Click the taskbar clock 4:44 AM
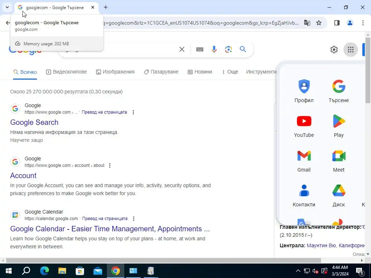This screenshot has height=278, width=371. [x=340, y=271]
